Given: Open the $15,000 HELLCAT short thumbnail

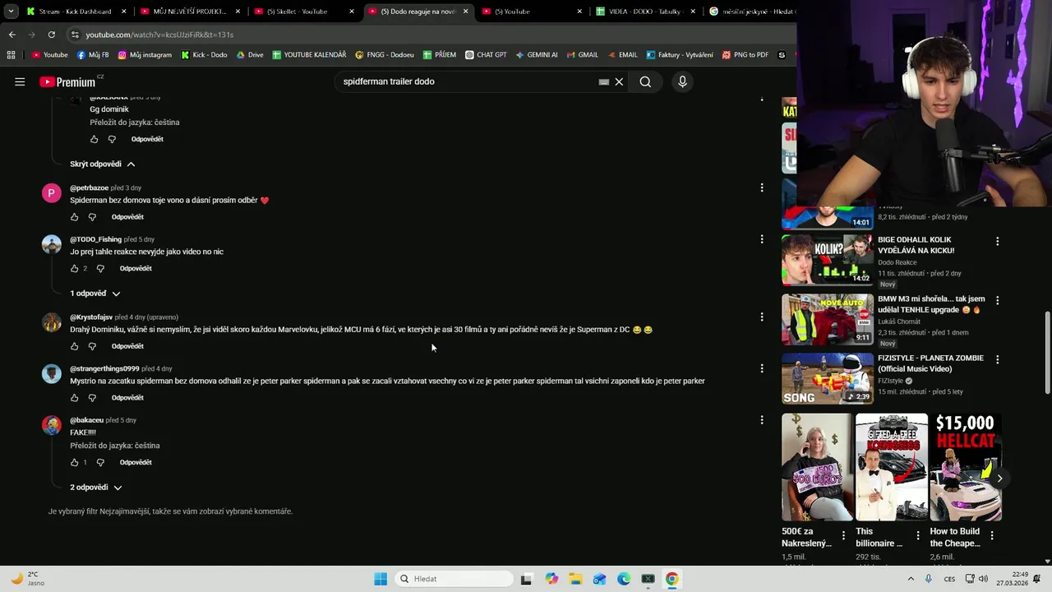Looking at the screenshot, I should pyautogui.click(x=966, y=467).
